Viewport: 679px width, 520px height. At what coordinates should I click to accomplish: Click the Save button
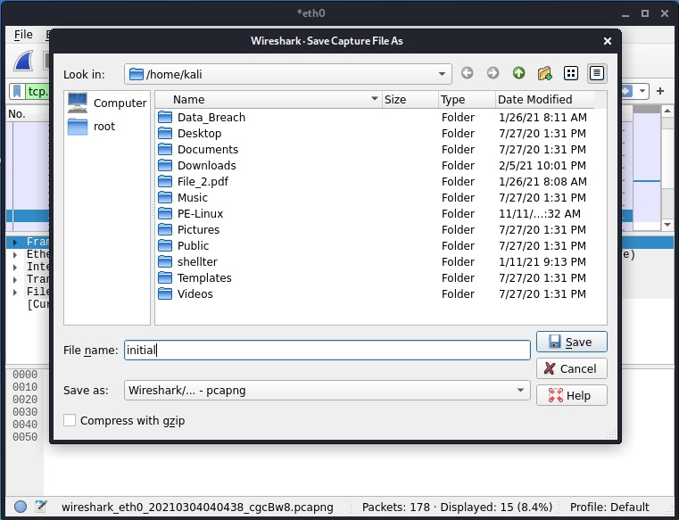tap(572, 342)
